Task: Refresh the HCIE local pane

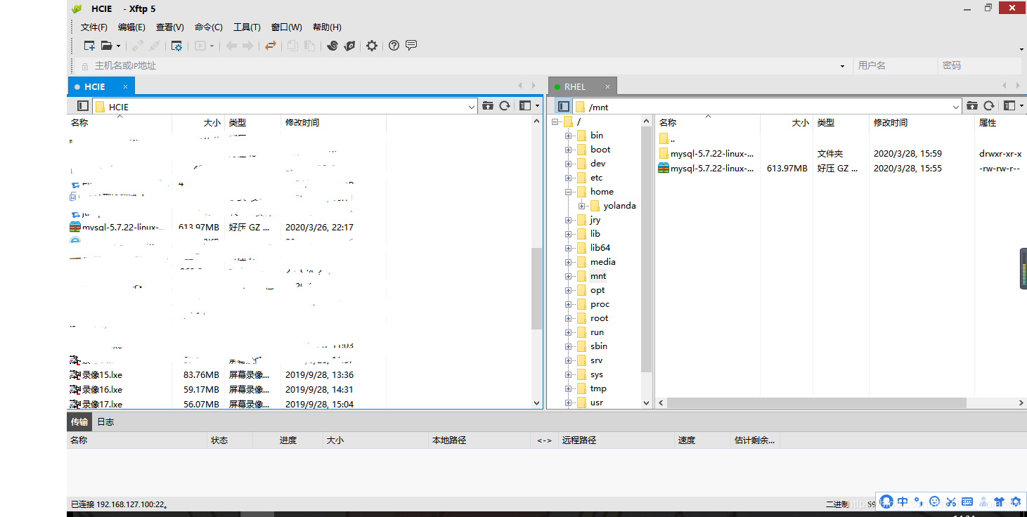Action: (505, 106)
